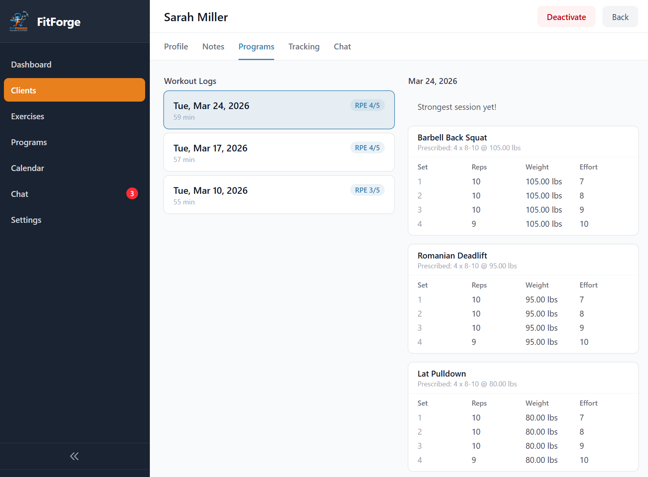Switch to the Notes tab

point(213,47)
